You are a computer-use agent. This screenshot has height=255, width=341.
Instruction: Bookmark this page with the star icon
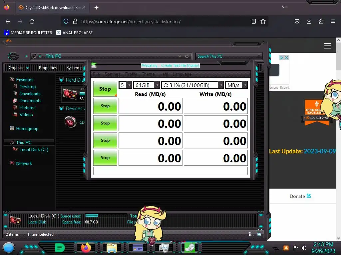coord(263,21)
